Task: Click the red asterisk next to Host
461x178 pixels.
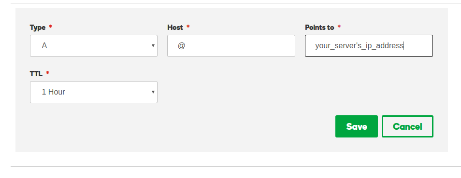Action: click(188, 27)
